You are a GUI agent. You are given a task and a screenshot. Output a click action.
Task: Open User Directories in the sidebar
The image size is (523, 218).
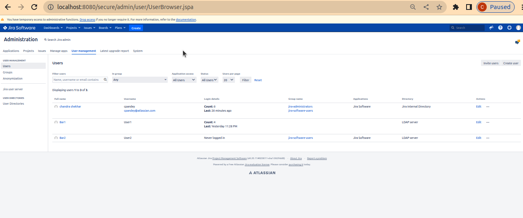[13, 104]
